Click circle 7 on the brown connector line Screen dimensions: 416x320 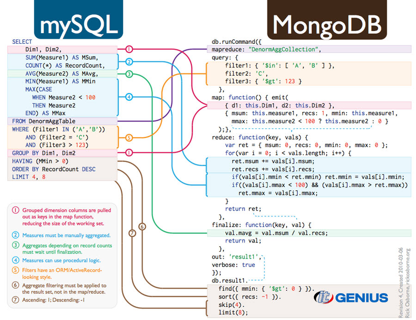132,233
